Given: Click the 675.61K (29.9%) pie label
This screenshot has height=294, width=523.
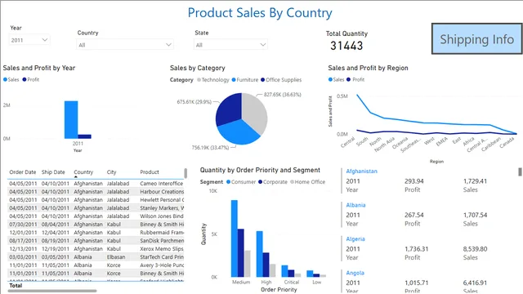Looking at the screenshot, I should 194,101.
